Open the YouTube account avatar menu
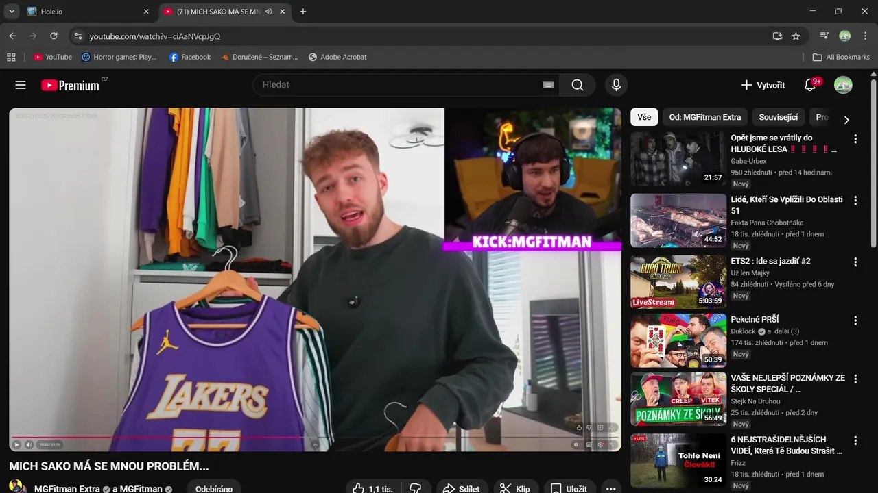878x493 pixels. [x=843, y=85]
